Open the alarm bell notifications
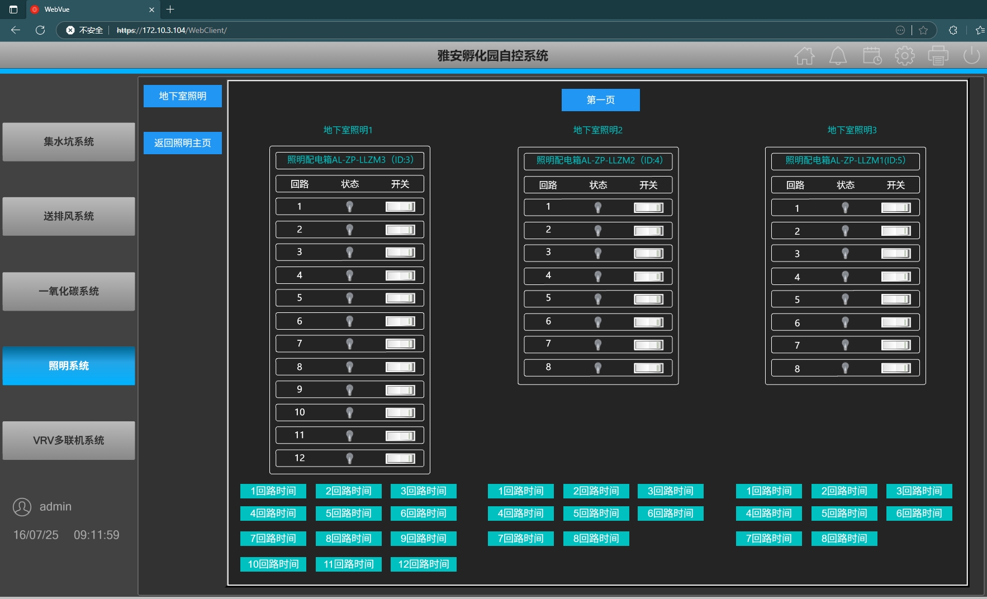Image resolution: width=987 pixels, height=599 pixels. 838,56
